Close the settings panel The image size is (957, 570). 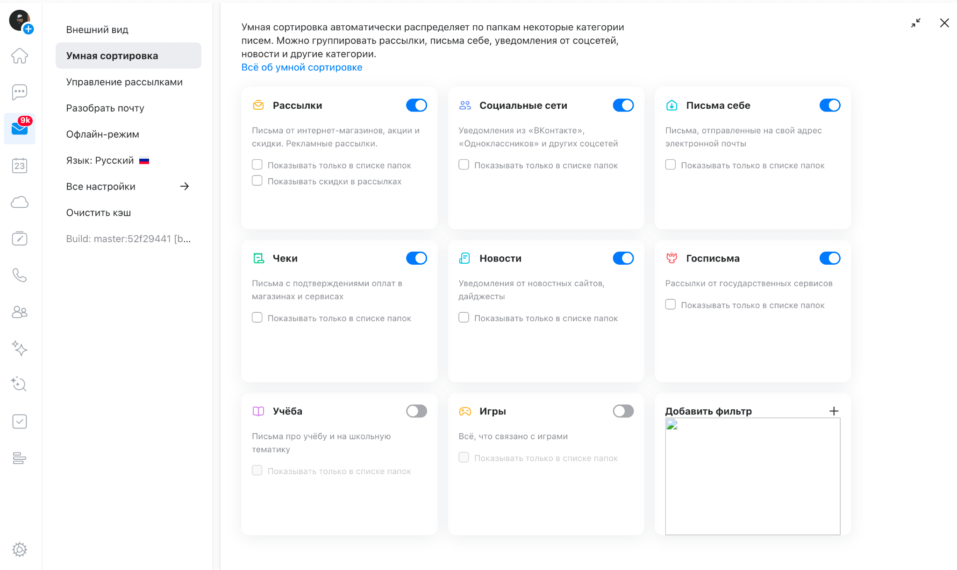pos(944,23)
